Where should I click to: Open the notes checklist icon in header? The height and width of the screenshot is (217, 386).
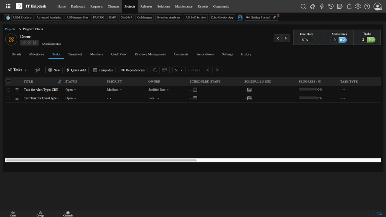point(340,6)
